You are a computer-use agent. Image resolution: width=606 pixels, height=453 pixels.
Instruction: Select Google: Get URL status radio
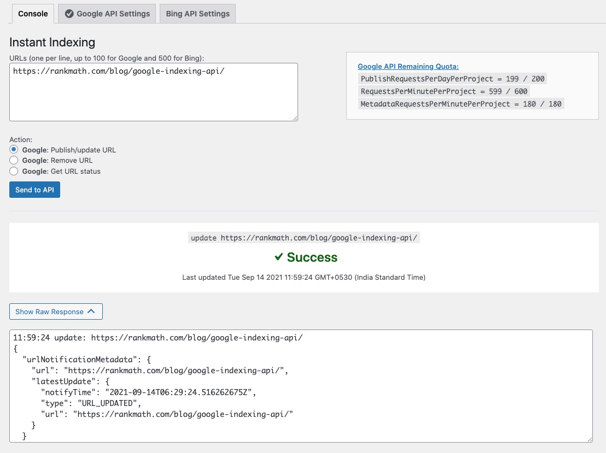point(14,171)
